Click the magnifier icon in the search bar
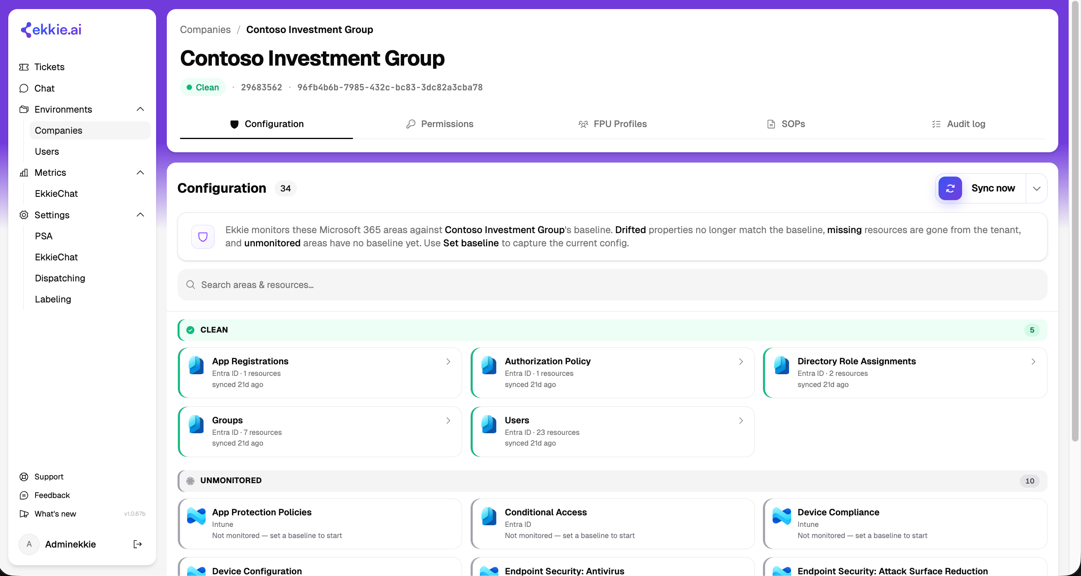The height and width of the screenshot is (576, 1081). pyautogui.click(x=190, y=285)
